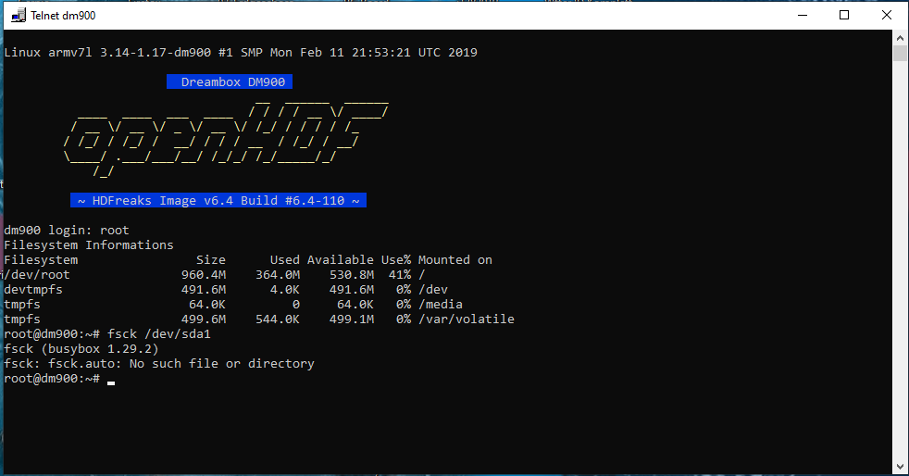Viewport: 909px width, 476px height.
Task: Click the 'No such file or directory' error
Action: click(222, 364)
